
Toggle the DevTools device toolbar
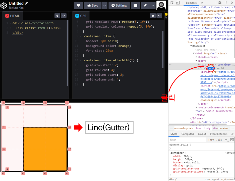(x=178, y=3)
